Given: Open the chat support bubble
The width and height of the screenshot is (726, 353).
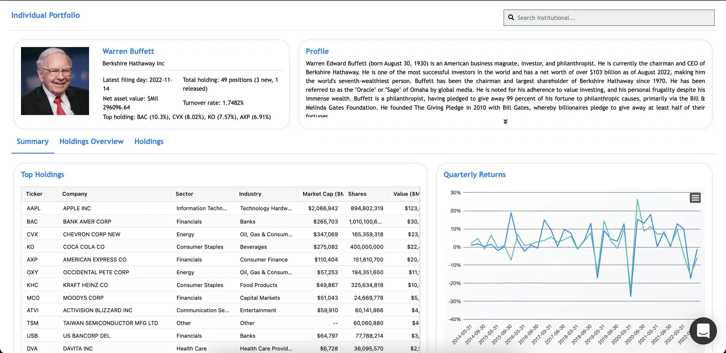Looking at the screenshot, I should (703, 331).
